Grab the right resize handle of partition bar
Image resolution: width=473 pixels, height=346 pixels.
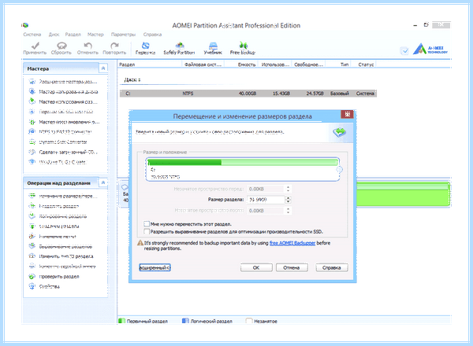[x=339, y=170]
